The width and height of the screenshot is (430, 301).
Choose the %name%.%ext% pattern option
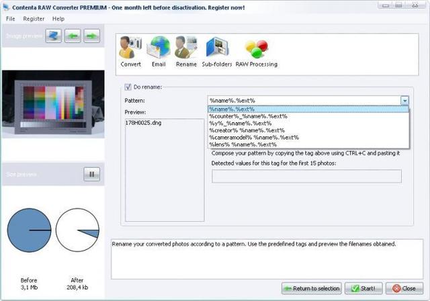pos(308,109)
